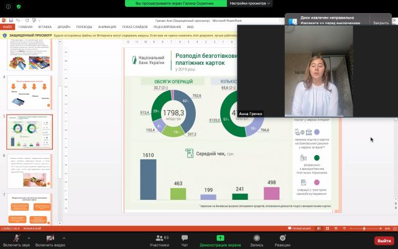This screenshot has height=249, width=398.
Task: Click the green Демонстрация экрана share icon
Action: tap(220, 240)
